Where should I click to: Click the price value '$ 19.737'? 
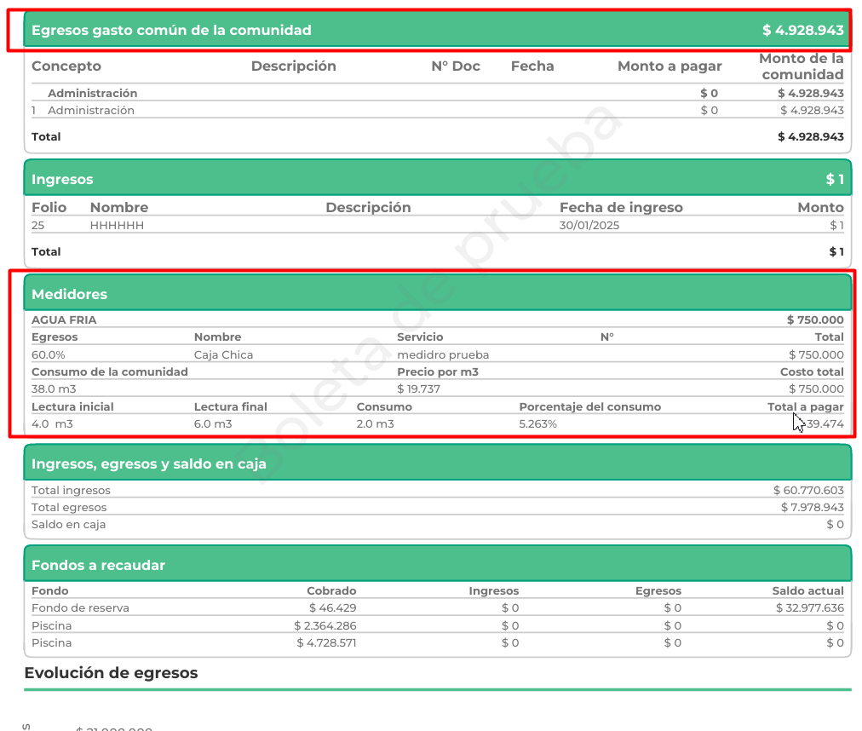(x=418, y=389)
